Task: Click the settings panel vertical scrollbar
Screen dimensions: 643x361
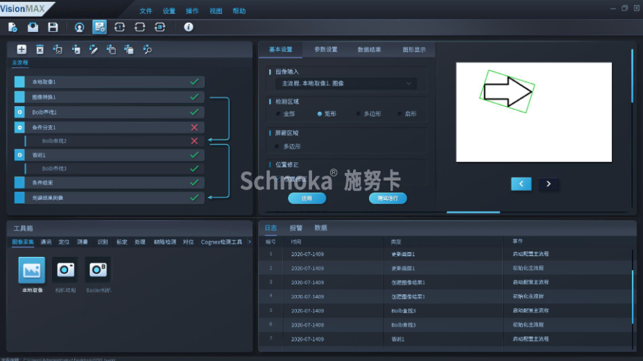Action: coord(633,76)
